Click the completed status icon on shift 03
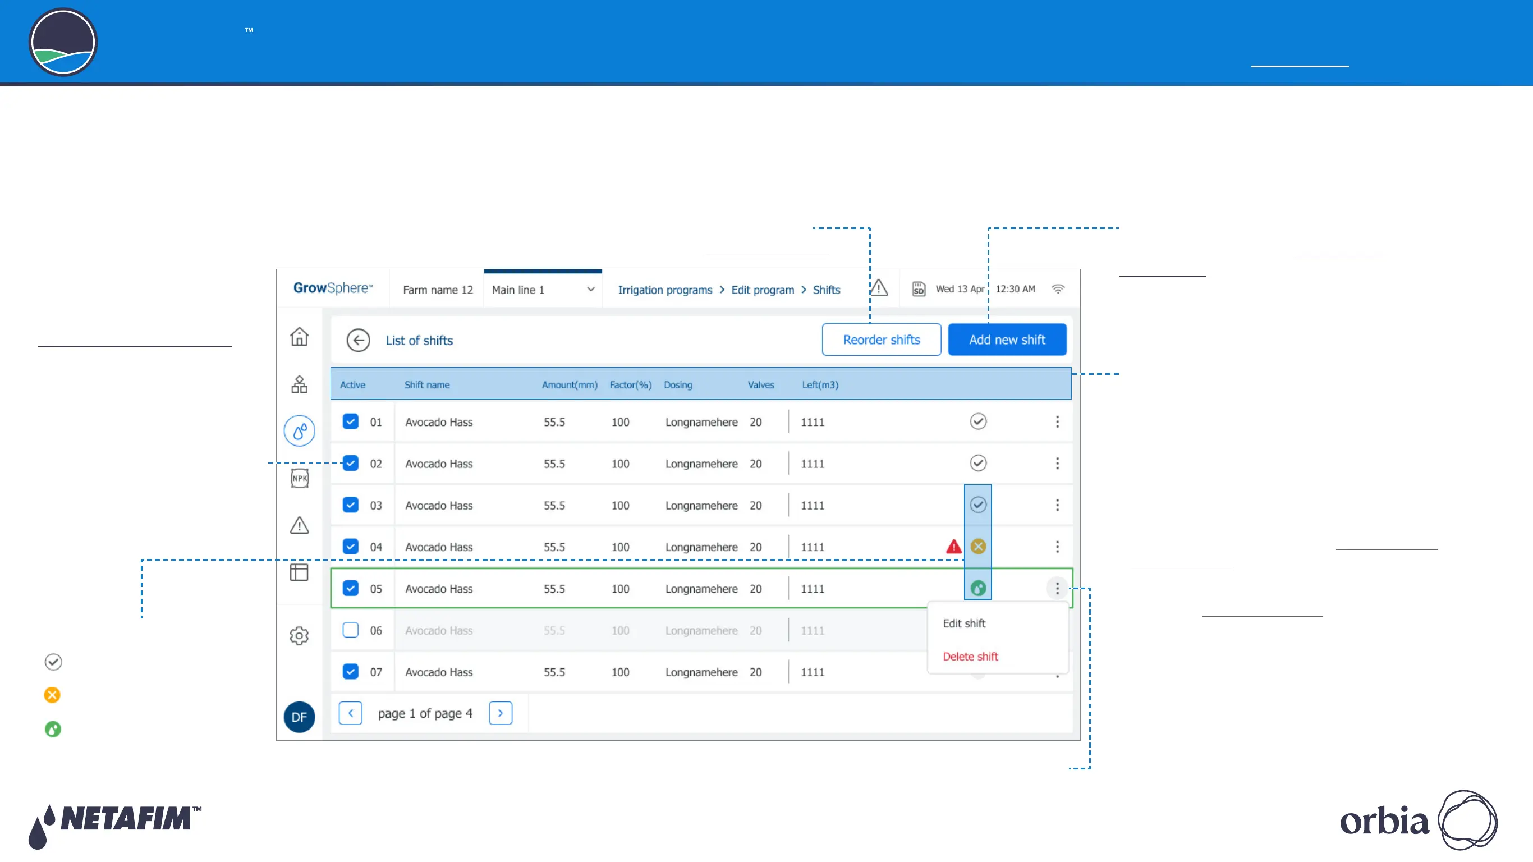Viewport: 1533px width, 862px height. pos(979,505)
